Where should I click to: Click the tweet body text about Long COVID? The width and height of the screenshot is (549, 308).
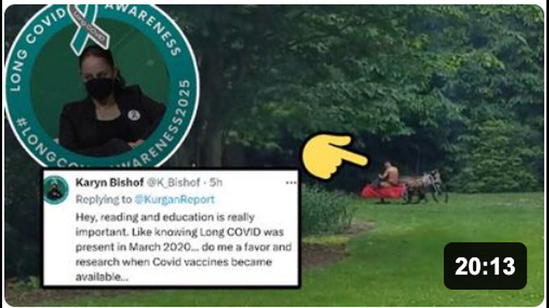pos(184,247)
